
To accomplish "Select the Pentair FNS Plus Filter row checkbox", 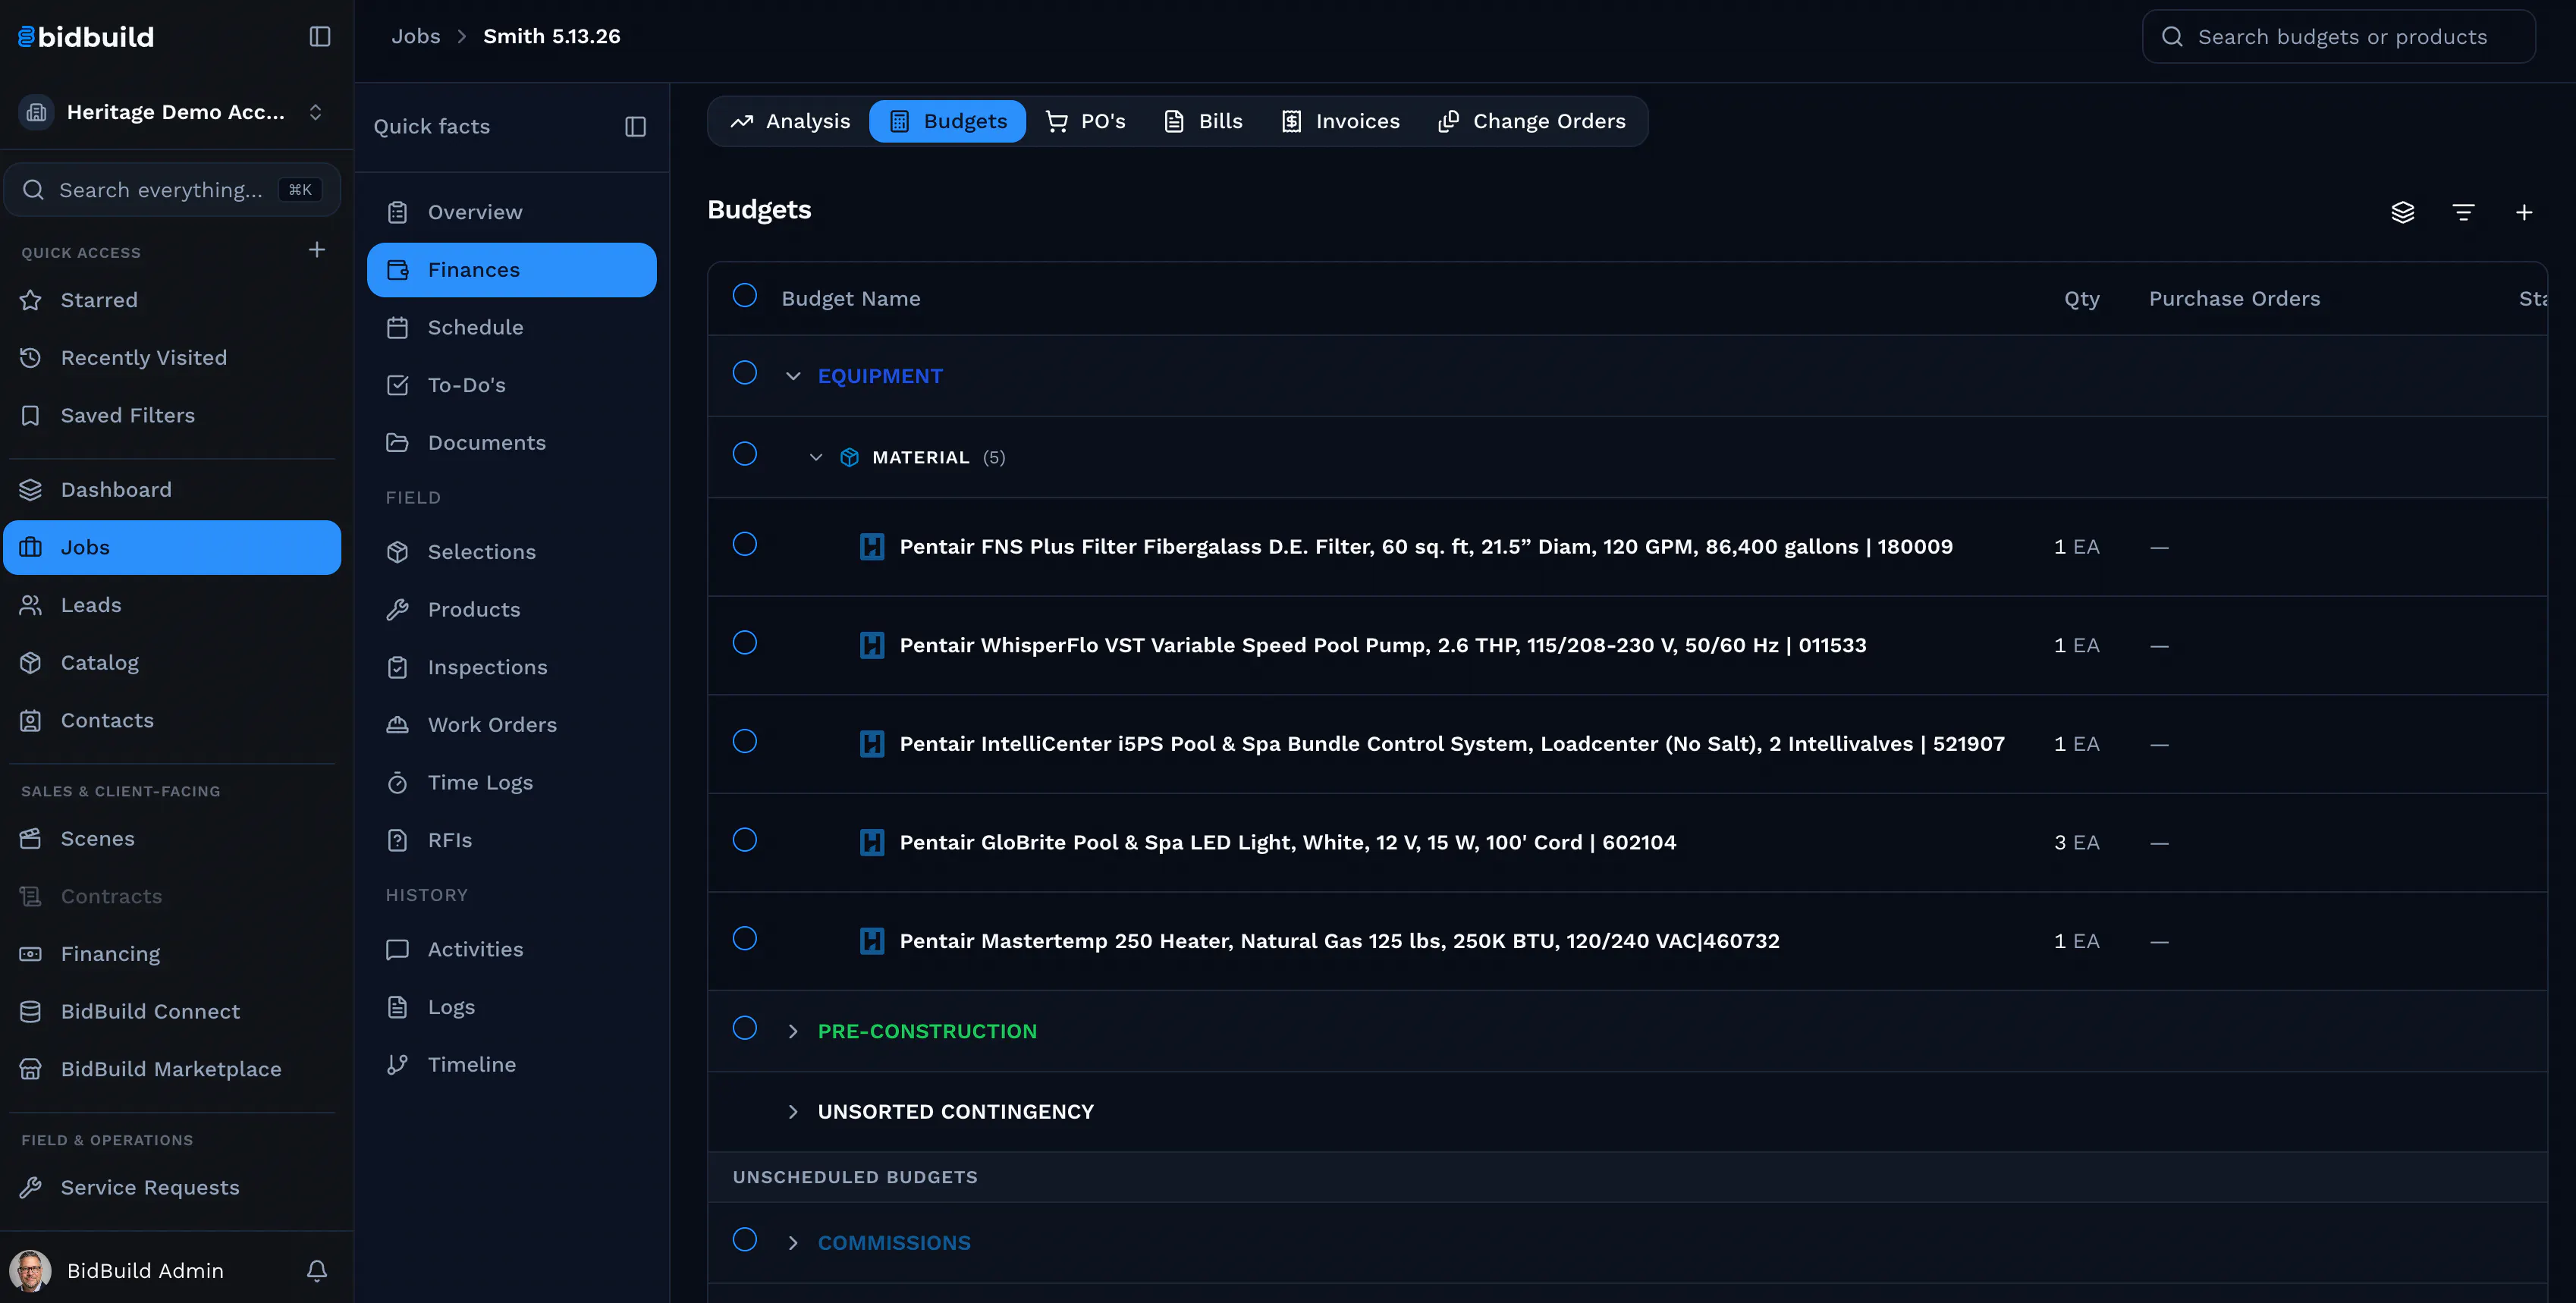I will (x=745, y=544).
